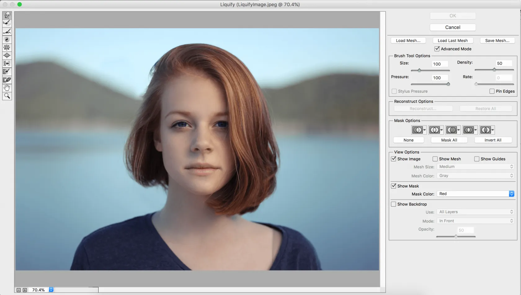Click the Pressure value field
Screen dimensions: 521x295
point(440,77)
